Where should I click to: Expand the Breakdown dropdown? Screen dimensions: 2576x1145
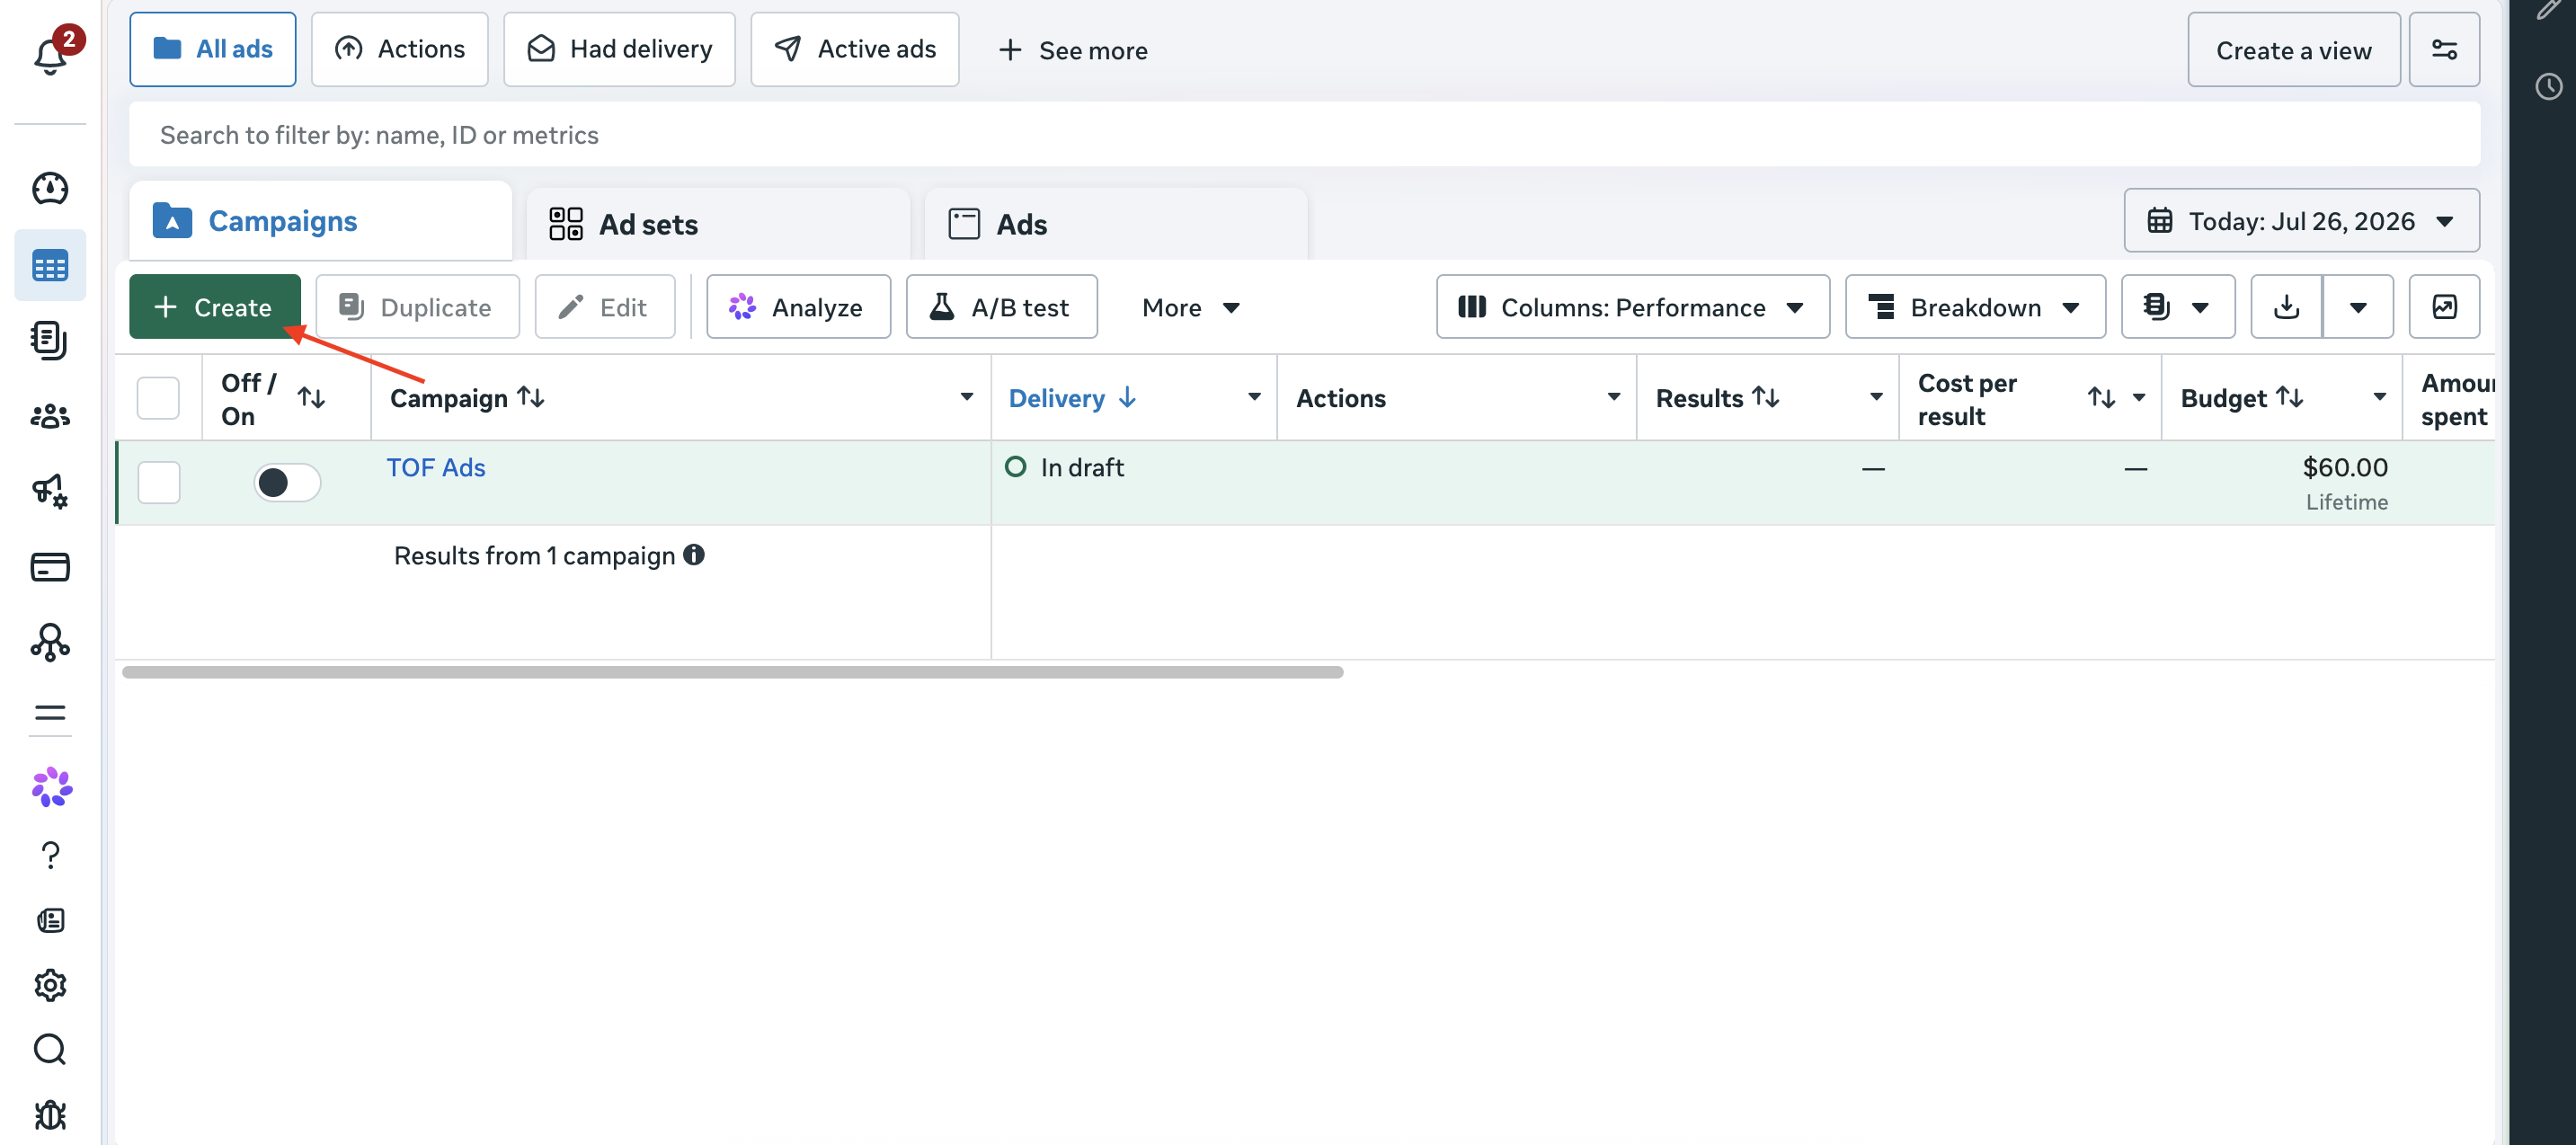pos(1975,307)
